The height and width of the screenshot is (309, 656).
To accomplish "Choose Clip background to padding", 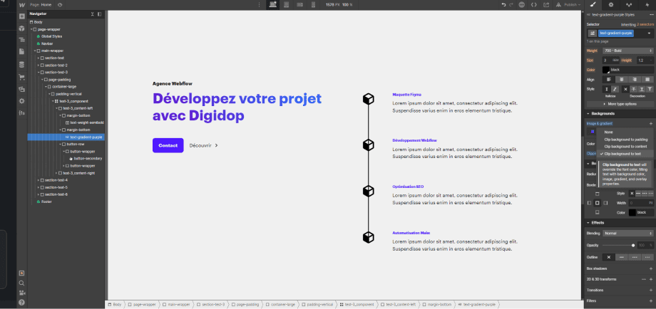I will tap(625, 140).
